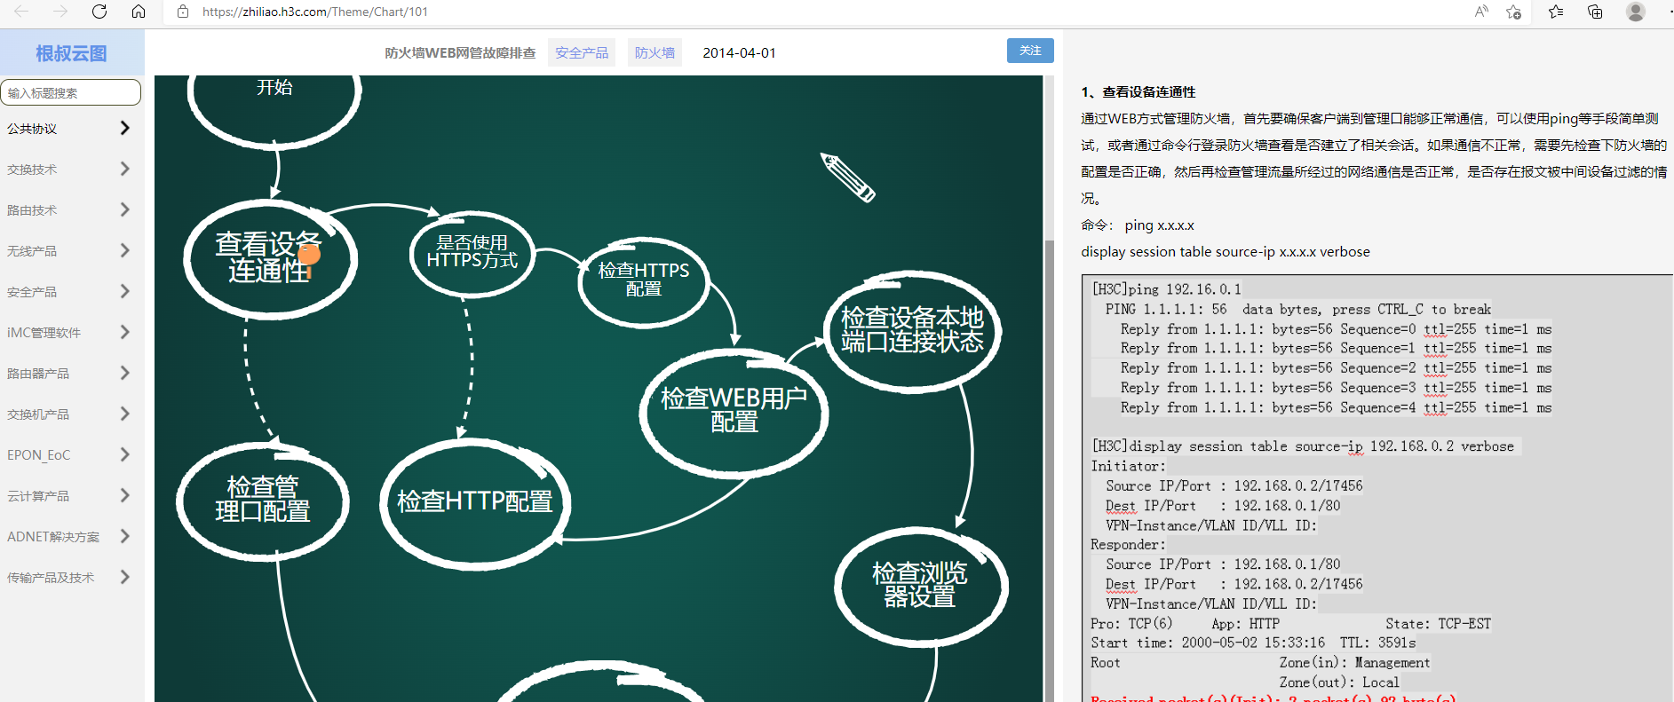Open the 防火墙 tag link

655,52
